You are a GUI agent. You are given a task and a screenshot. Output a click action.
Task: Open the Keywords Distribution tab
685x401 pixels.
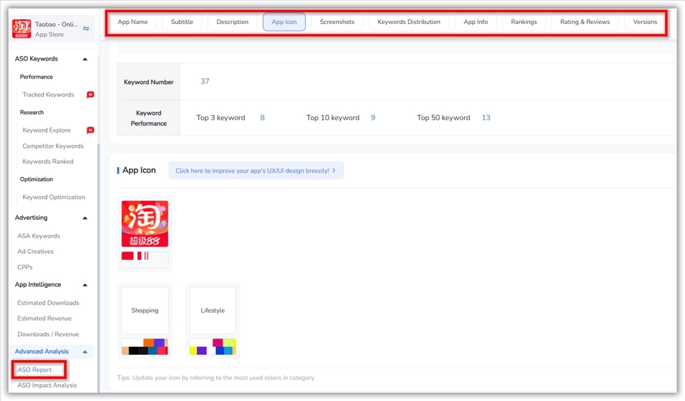[x=409, y=22]
